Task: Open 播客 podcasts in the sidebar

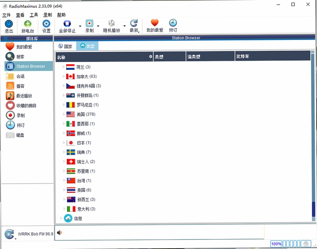Action: pyautogui.click(x=21, y=86)
